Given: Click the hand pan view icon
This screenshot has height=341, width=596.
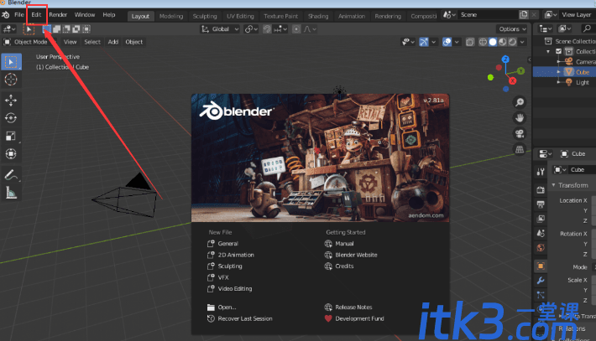Looking at the screenshot, I should (520, 118).
